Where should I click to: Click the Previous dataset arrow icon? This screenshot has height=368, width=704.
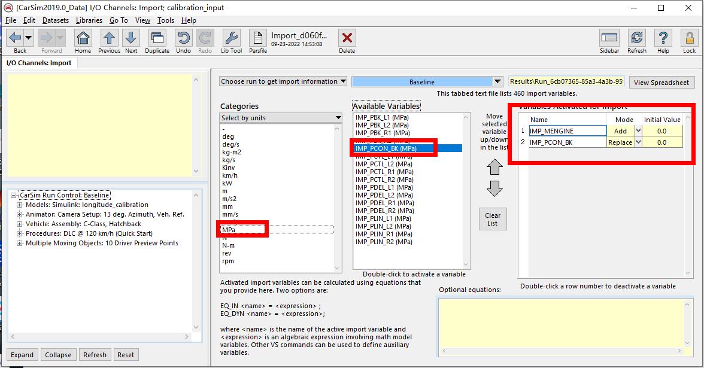pyautogui.click(x=109, y=38)
